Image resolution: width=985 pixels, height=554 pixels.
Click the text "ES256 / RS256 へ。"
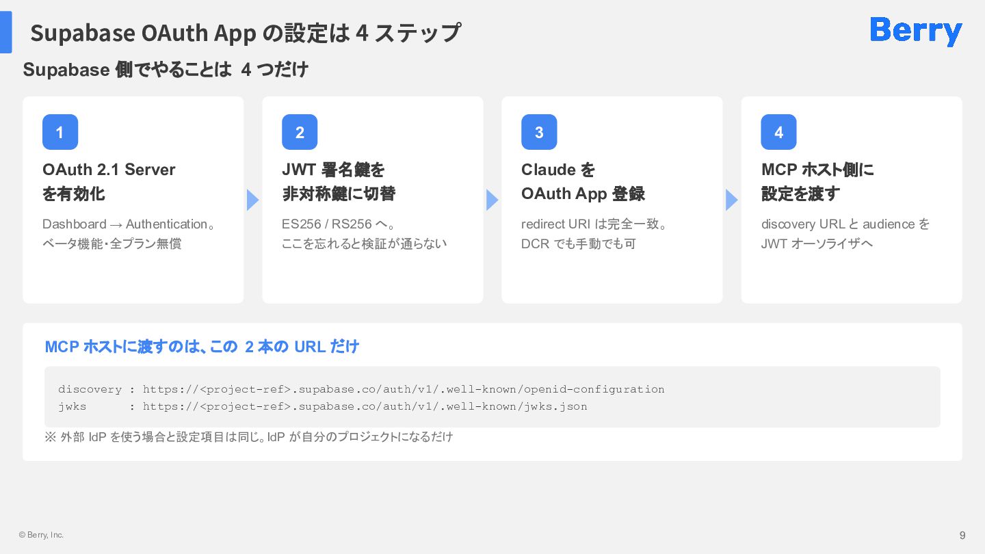339,224
